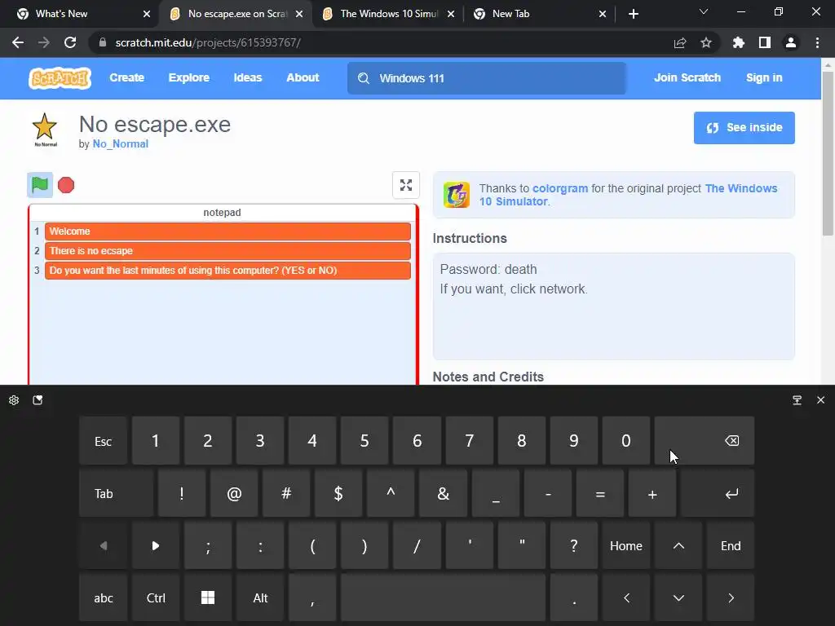This screenshot has width=835, height=626.
Task: Close the on-screen touch keyboard
Action: click(820, 399)
